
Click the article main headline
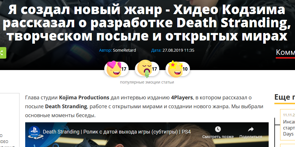point(147,23)
